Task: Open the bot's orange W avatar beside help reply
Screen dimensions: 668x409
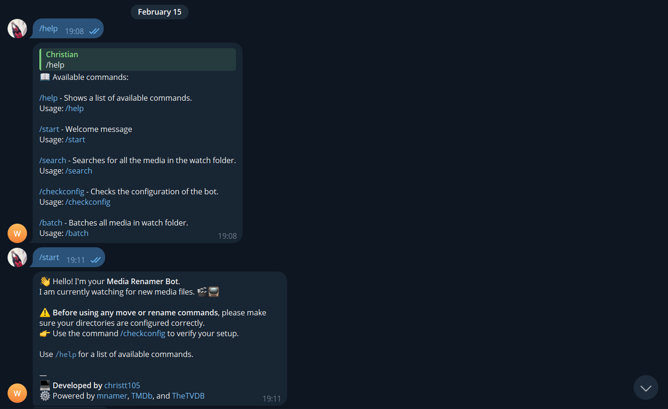Action: [x=17, y=233]
